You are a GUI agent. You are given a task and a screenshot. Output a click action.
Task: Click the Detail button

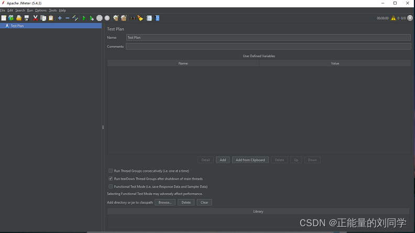(x=205, y=160)
